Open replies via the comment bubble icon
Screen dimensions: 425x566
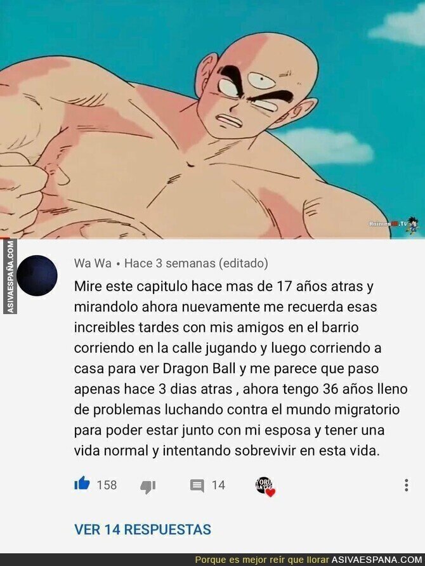point(197,485)
